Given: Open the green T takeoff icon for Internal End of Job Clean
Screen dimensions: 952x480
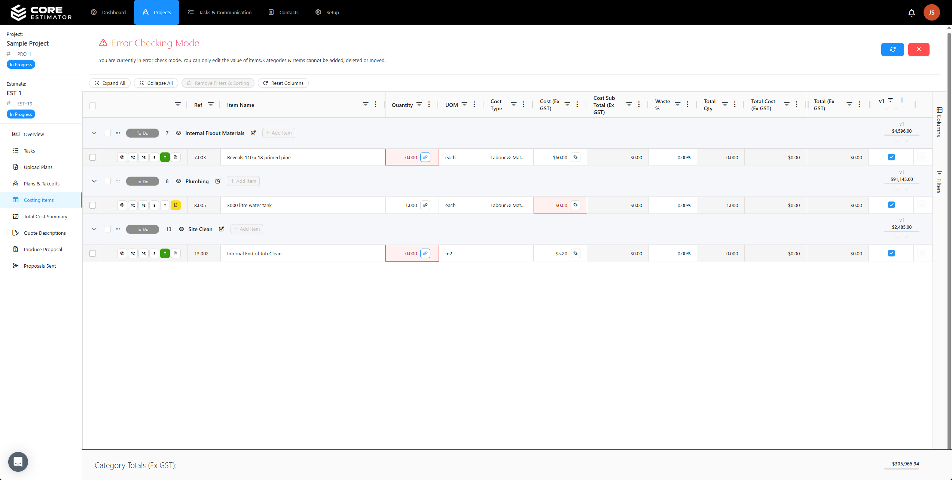Looking at the screenshot, I should point(165,253).
